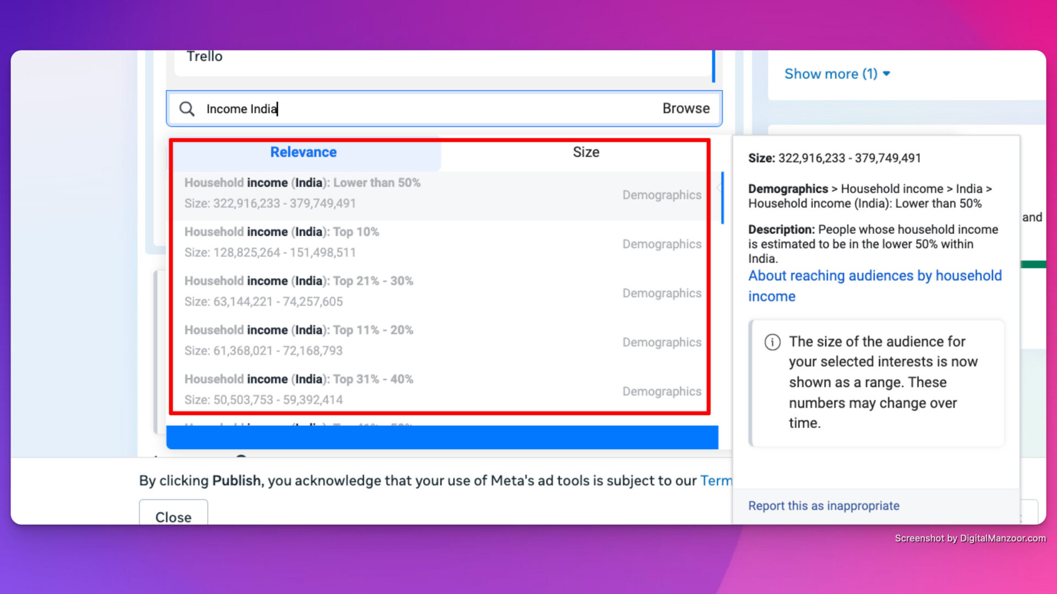Open the chevron next to Show more
The height and width of the screenshot is (594, 1057).
(887, 73)
